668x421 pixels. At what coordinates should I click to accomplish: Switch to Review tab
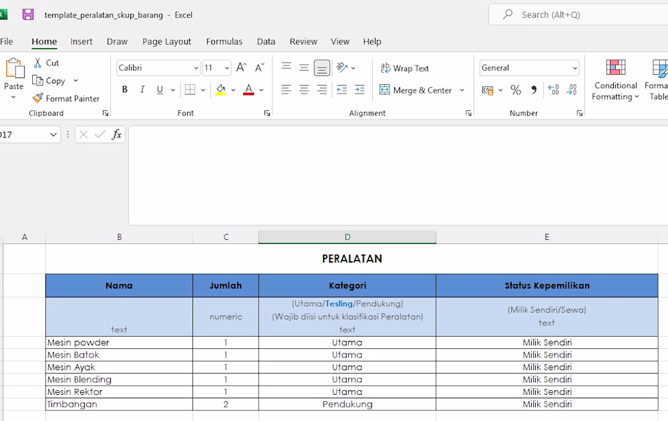[303, 41]
